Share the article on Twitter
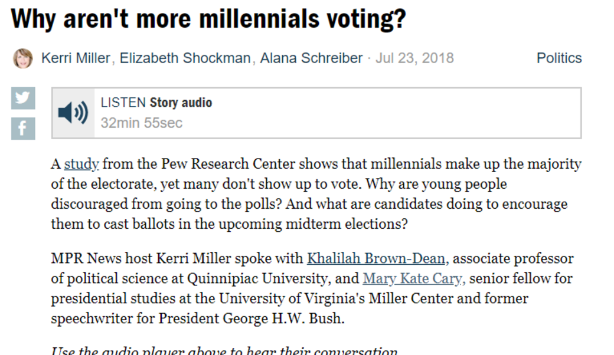 pos(23,98)
